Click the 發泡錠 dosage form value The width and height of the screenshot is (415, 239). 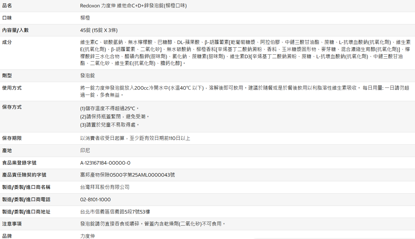(x=87, y=75)
